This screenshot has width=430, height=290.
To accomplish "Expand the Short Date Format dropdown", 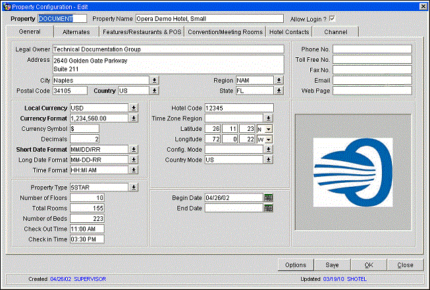I will point(133,149).
